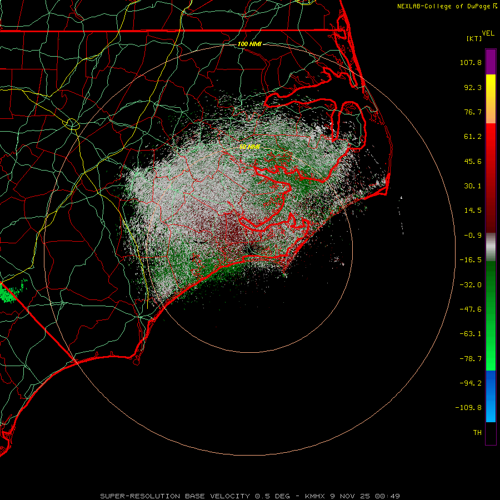Click the 9 NOV 25 date in footer

pyautogui.click(x=350, y=496)
